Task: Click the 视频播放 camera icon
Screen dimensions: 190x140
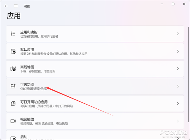Action: (x=13, y=121)
